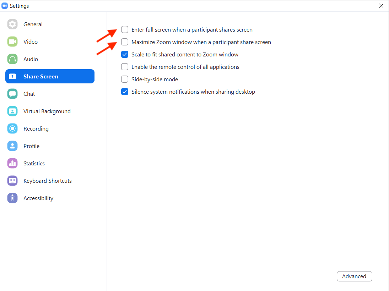This screenshot has height=291, width=389.
Task: Open the Keyboard Shortcuts section
Action: (47, 181)
